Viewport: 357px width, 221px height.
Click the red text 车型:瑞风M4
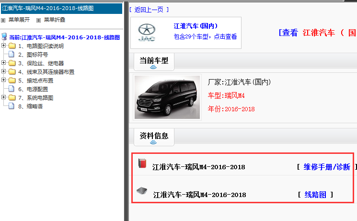pos(226,95)
